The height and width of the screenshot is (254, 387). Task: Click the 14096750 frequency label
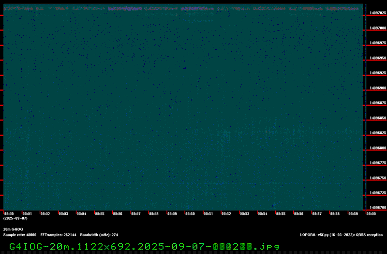click(x=378, y=178)
